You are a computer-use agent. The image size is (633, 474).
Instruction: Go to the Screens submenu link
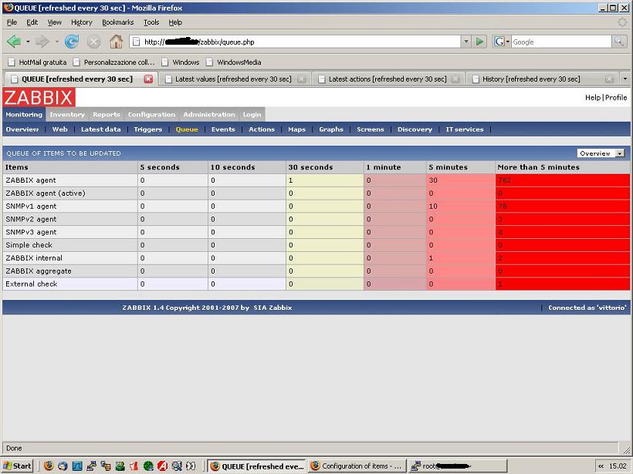pos(371,129)
